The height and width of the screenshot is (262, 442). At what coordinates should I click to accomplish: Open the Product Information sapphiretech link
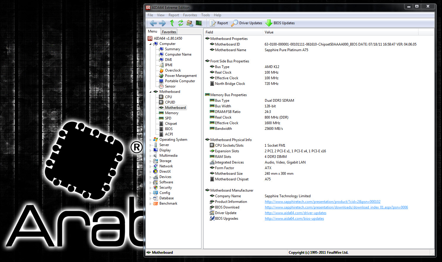(x=322, y=202)
